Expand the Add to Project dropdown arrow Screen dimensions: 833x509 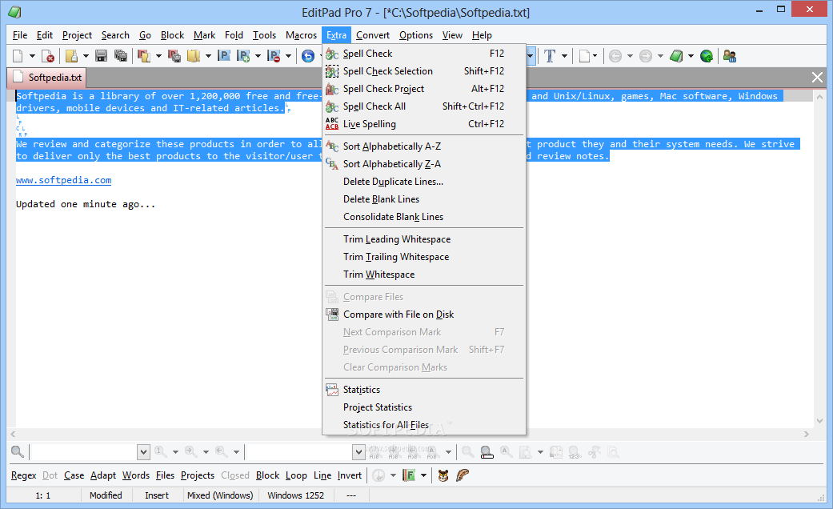258,56
